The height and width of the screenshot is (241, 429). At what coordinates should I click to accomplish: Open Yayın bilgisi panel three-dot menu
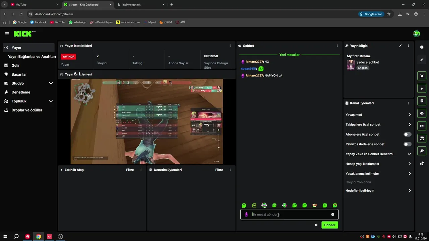408,46
